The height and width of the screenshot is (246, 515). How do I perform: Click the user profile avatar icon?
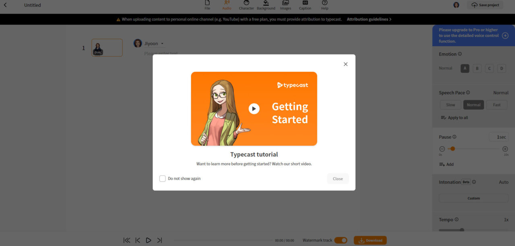(456, 5)
